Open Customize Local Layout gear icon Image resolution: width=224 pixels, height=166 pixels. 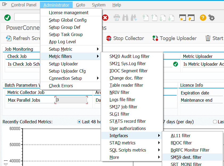pos(211,18)
